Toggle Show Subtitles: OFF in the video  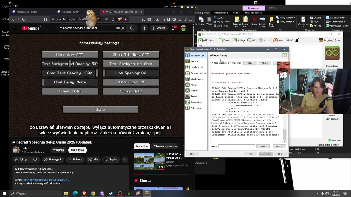[x=131, y=55]
